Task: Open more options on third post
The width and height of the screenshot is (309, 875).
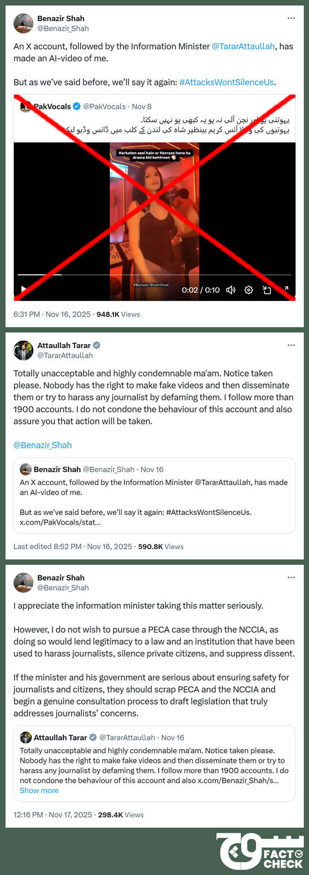Action: point(291,577)
